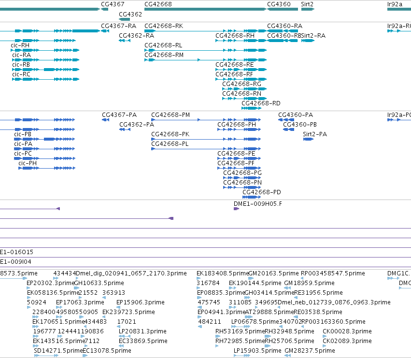
Task: Click protein CG42668-PH label
Action: point(237,125)
